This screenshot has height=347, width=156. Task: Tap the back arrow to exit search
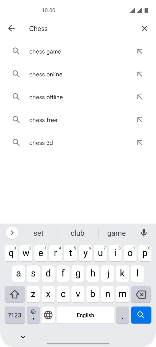11,28
